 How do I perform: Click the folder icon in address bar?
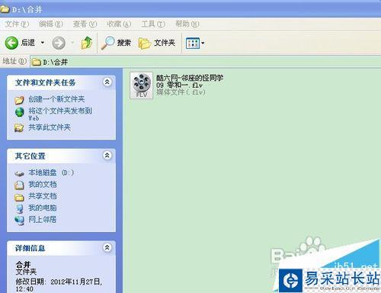pyautogui.click(x=36, y=62)
